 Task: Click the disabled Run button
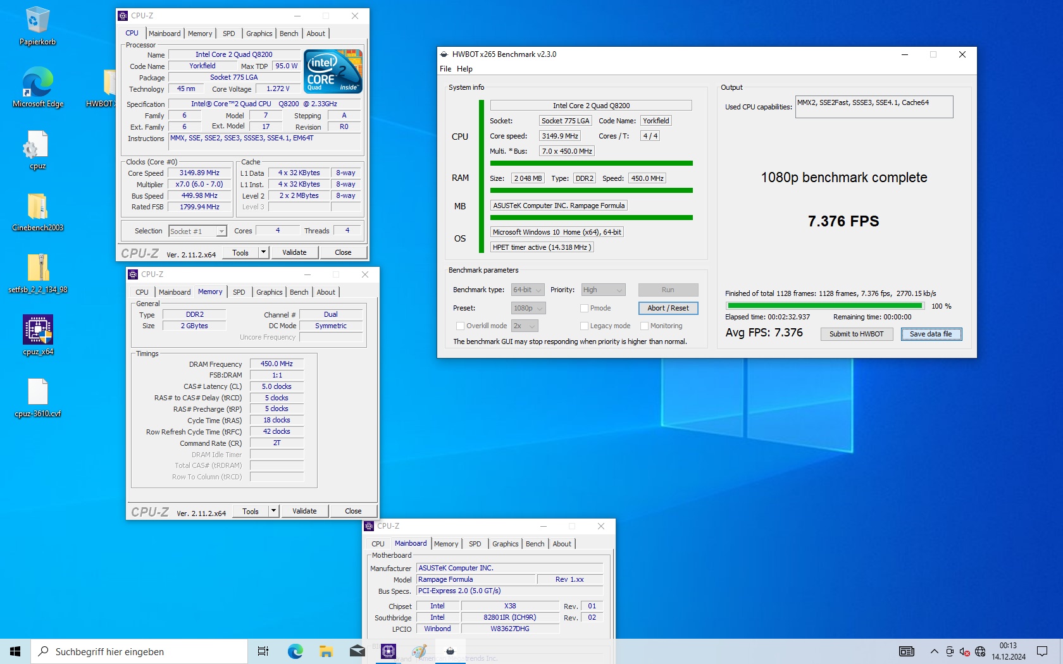668,290
